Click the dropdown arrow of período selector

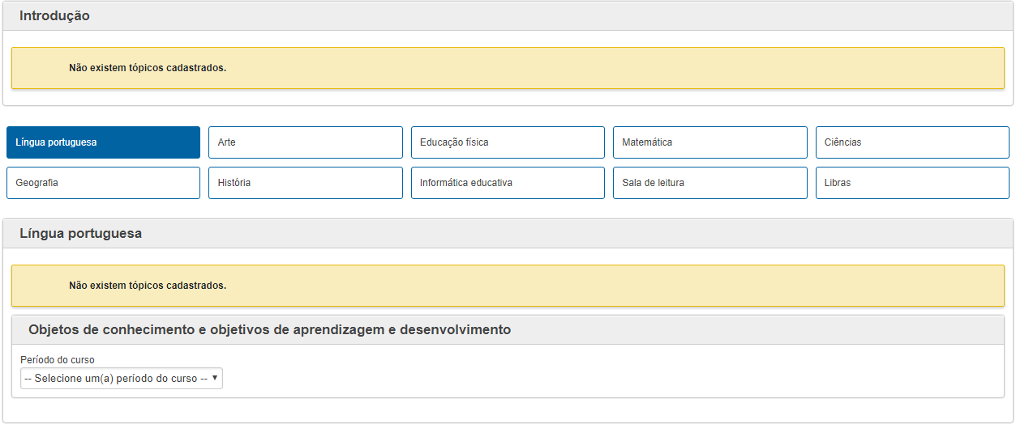(x=215, y=378)
